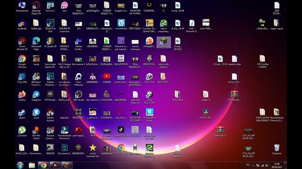This screenshot has height=169, width=302.
Task: Switch to Chrome in the taskbar
Action: (43, 165)
